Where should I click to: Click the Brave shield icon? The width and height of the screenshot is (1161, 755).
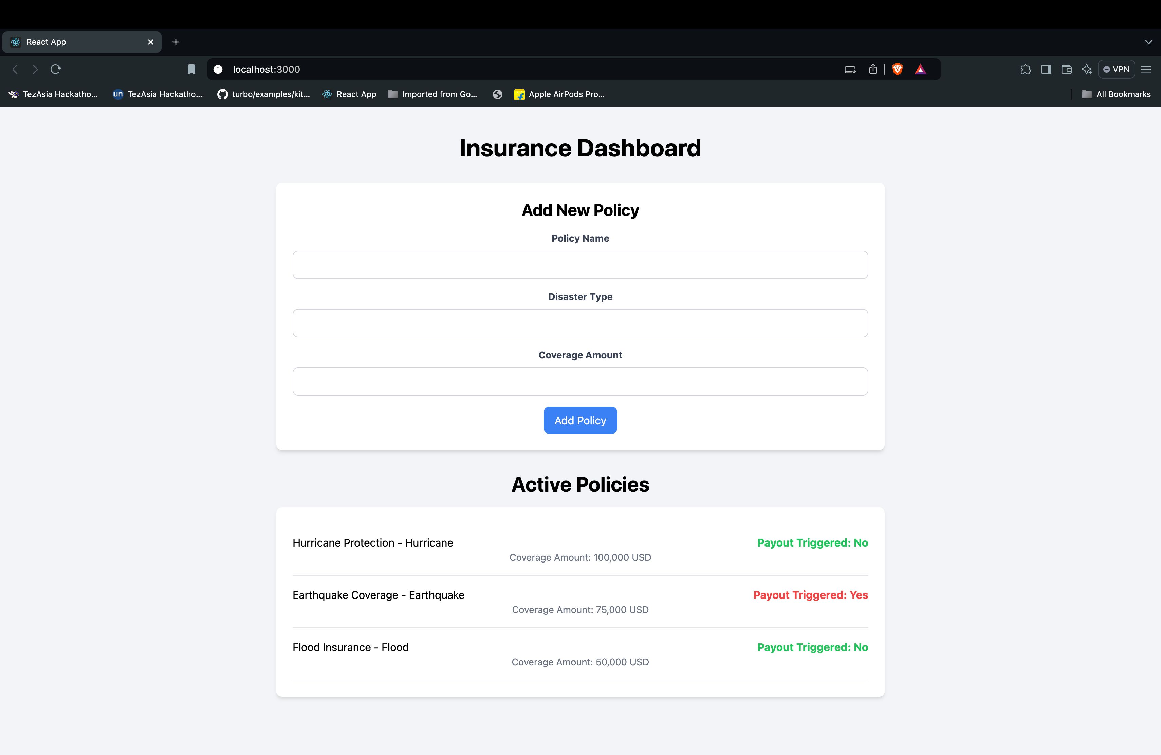click(897, 69)
